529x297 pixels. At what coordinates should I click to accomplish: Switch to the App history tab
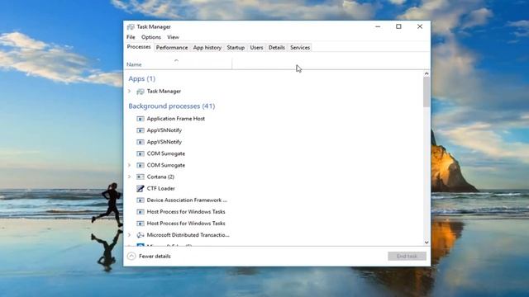[207, 48]
